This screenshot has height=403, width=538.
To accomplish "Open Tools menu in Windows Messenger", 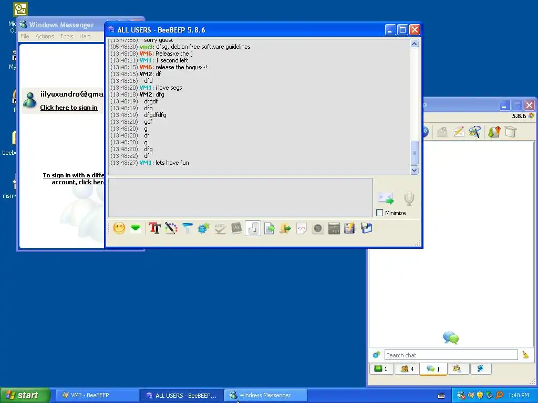I will [x=67, y=36].
